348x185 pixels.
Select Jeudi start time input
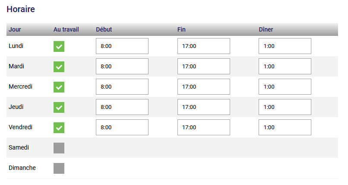click(122, 107)
